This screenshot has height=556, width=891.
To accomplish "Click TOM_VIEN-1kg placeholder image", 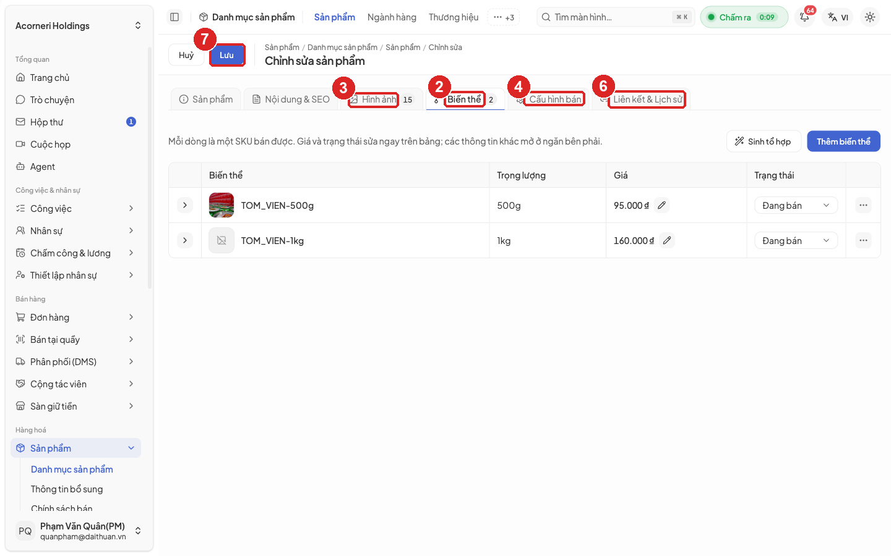I will (x=222, y=240).
